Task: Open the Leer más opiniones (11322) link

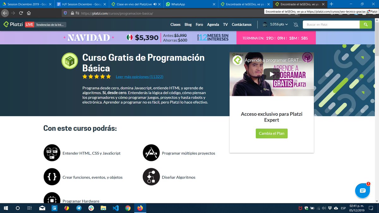Action: [140, 77]
